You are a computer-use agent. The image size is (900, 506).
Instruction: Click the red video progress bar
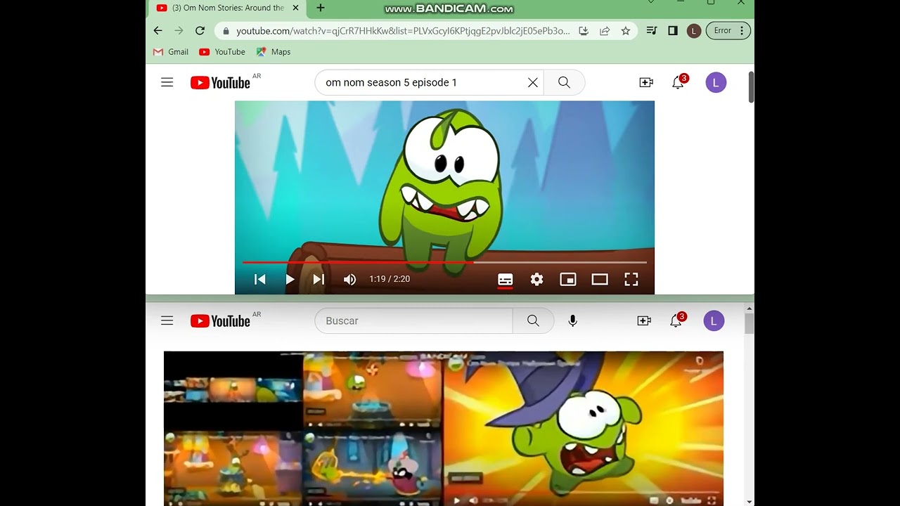[x=444, y=262]
